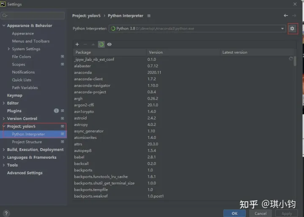The image size is (304, 217).
Task: Open Scopes settings
Action: (19, 65)
